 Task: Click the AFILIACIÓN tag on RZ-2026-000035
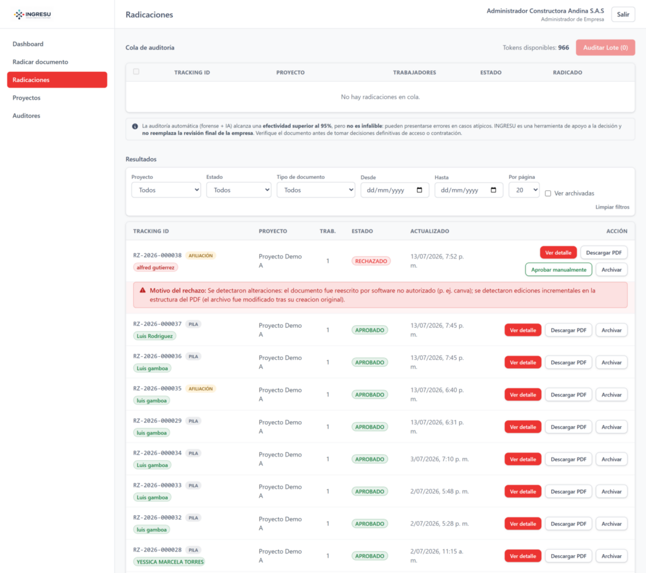tap(201, 388)
